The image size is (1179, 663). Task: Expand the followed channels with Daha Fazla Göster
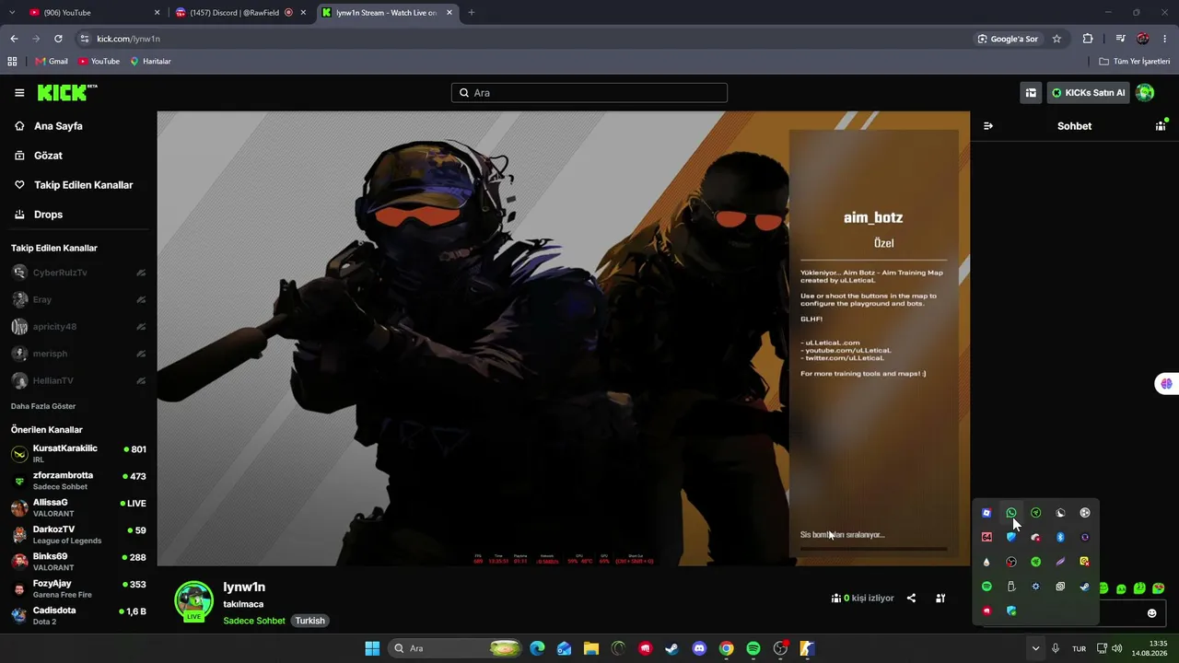click(x=43, y=406)
